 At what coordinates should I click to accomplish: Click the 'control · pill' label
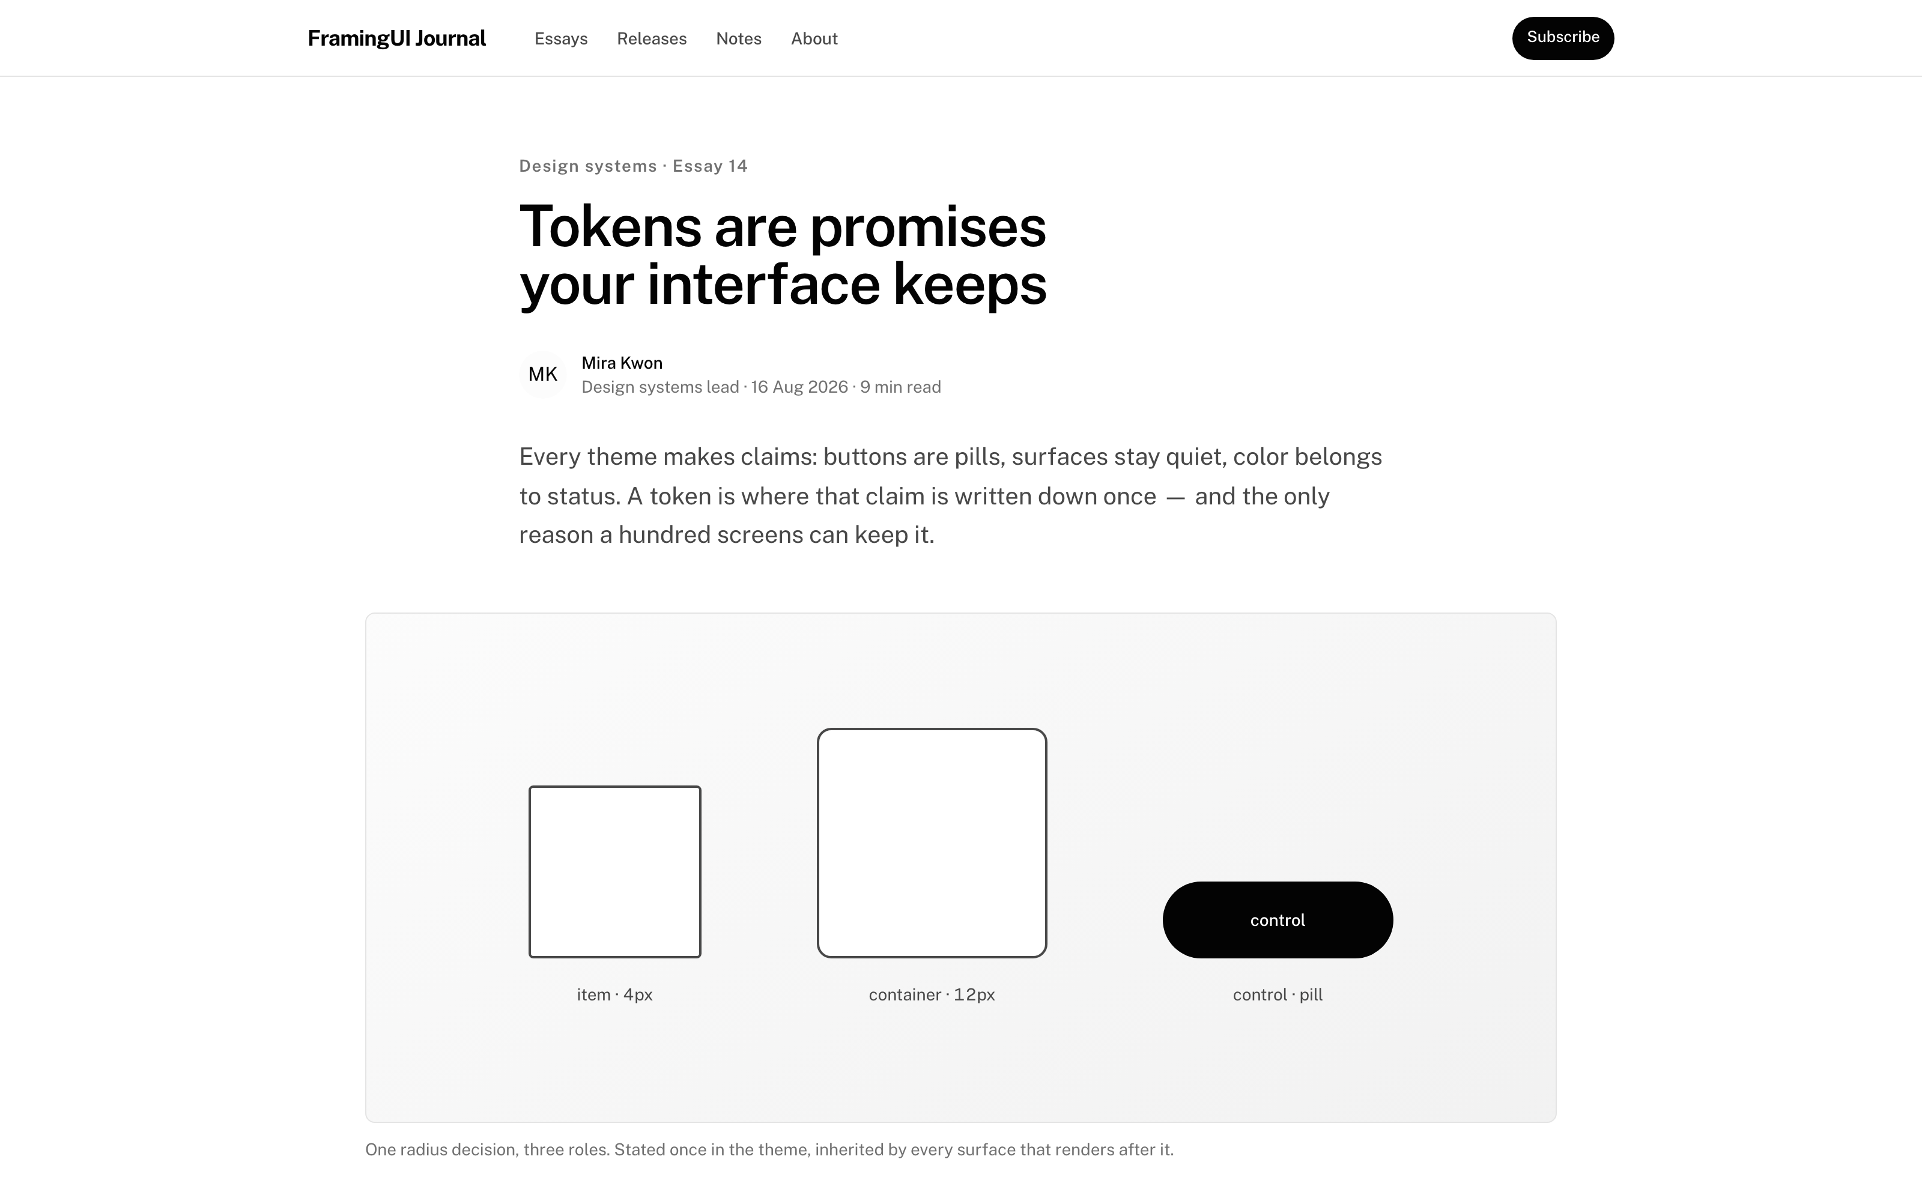(x=1277, y=994)
